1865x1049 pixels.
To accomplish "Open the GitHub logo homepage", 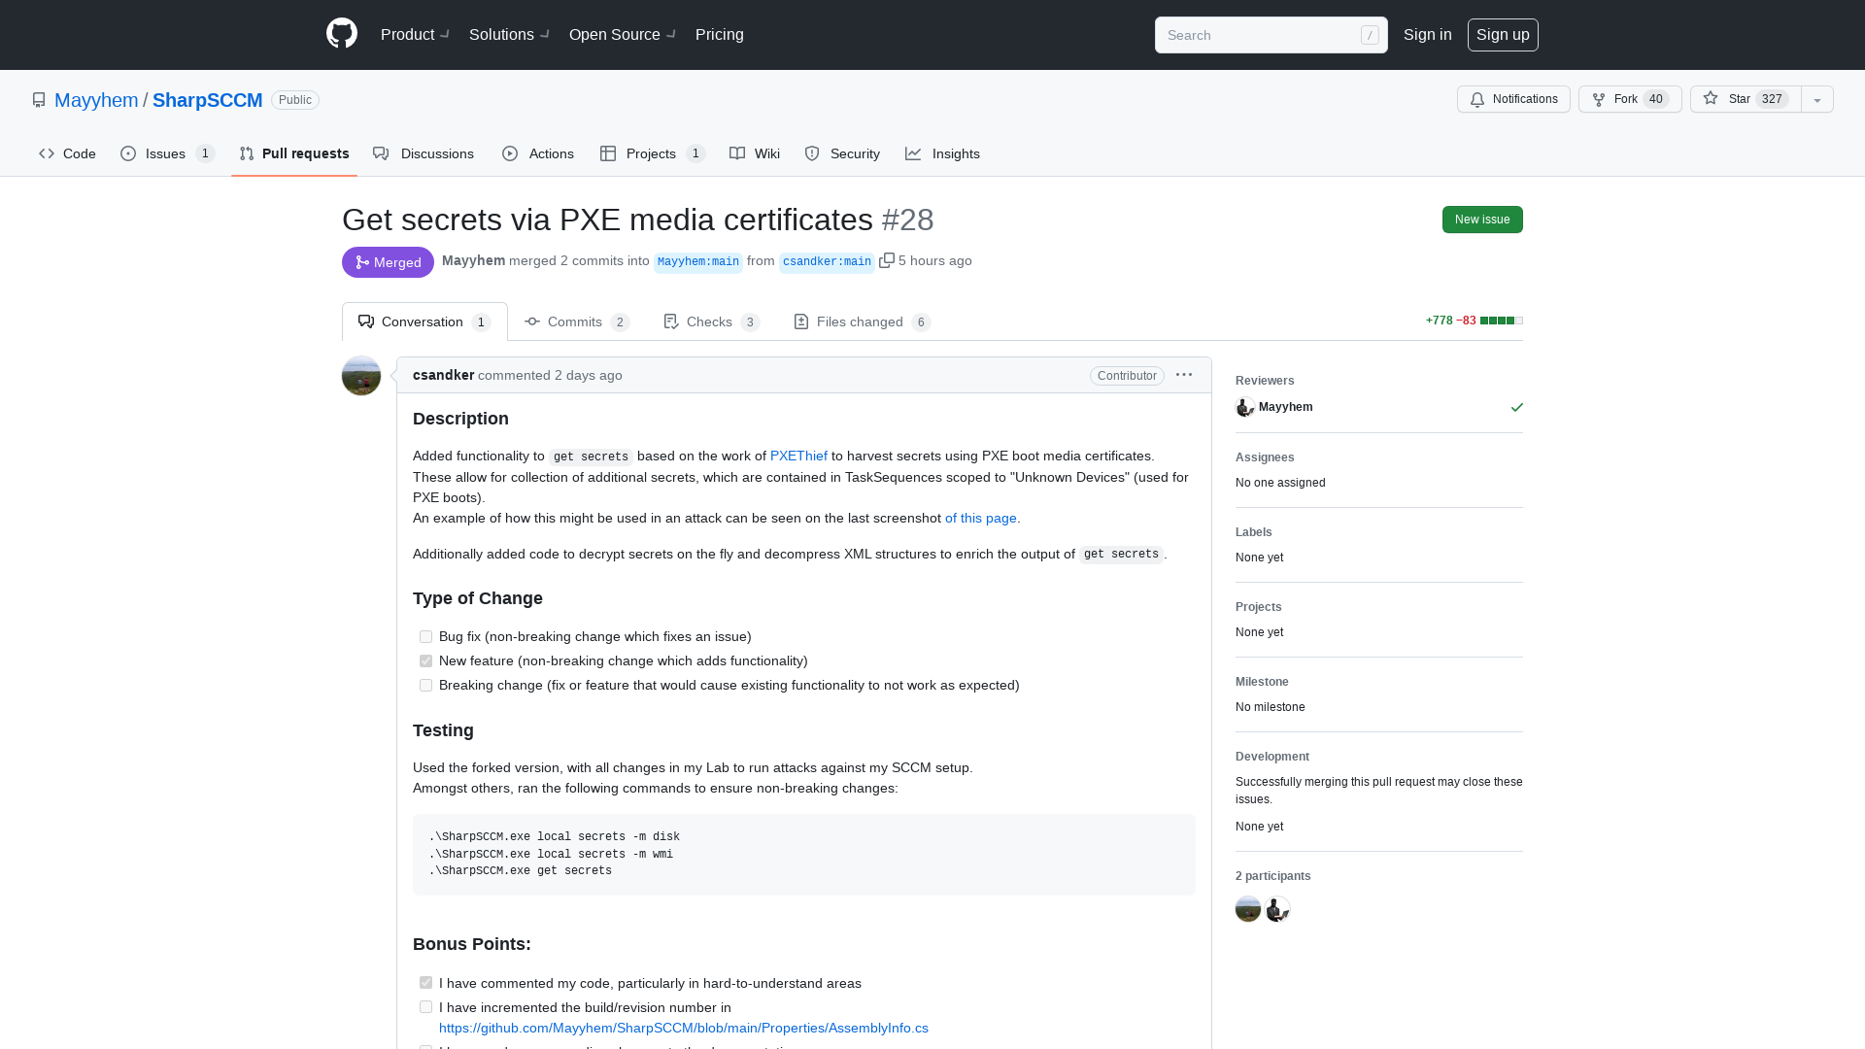I will tap(342, 34).
